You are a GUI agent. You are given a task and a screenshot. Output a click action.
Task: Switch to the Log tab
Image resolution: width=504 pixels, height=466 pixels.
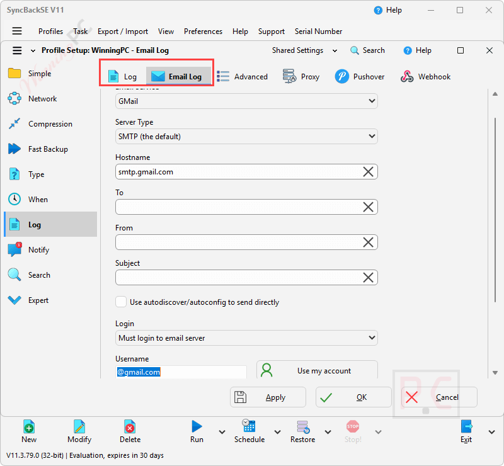(x=123, y=76)
